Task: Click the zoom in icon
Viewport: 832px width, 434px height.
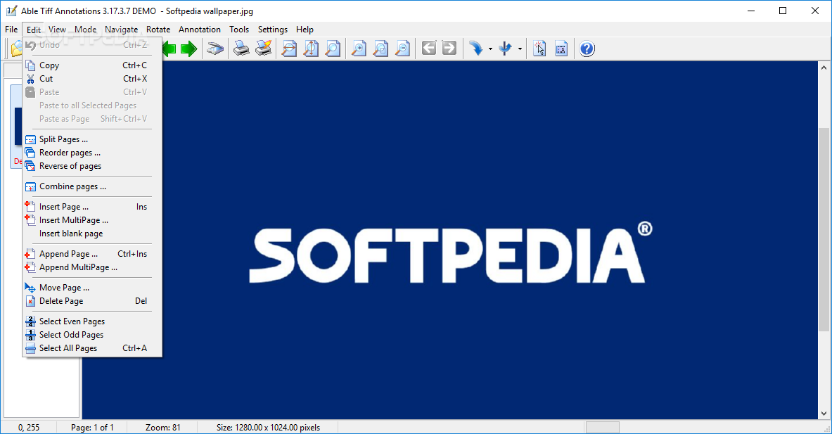Action: (x=359, y=49)
